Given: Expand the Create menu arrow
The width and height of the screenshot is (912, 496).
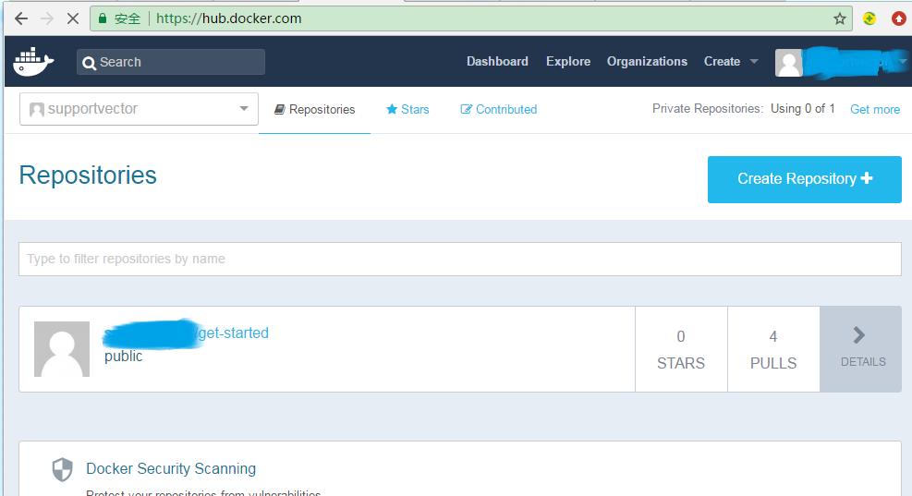Looking at the screenshot, I should point(754,61).
